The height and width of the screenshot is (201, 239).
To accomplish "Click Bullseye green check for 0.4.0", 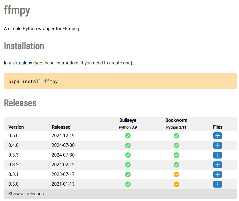I will coord(128,145).
